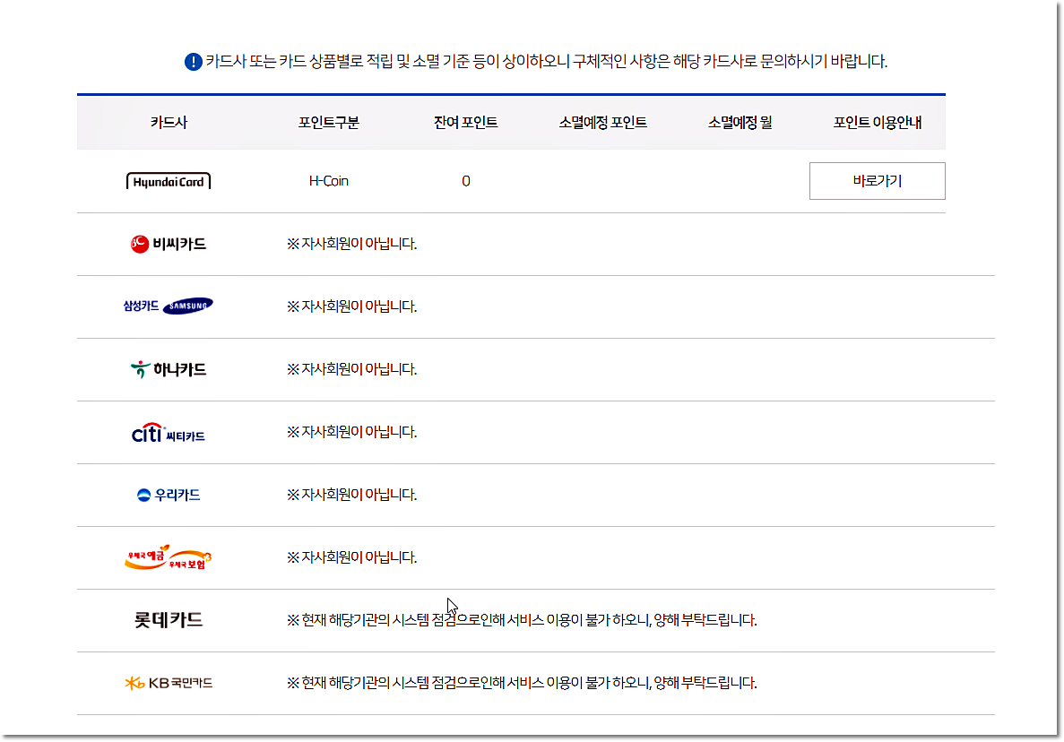The image size is (1064, 742).
Task: Click the 자사회원이 아닙니다 text in 씨티카드 row
Action: [x=351, y=431]
